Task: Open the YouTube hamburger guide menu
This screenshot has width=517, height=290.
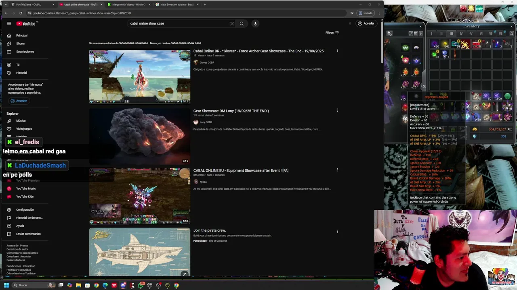Action: pos(9,23)
